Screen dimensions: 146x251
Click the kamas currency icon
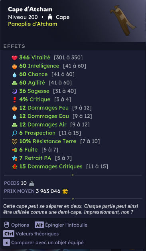tap(65, 191)
